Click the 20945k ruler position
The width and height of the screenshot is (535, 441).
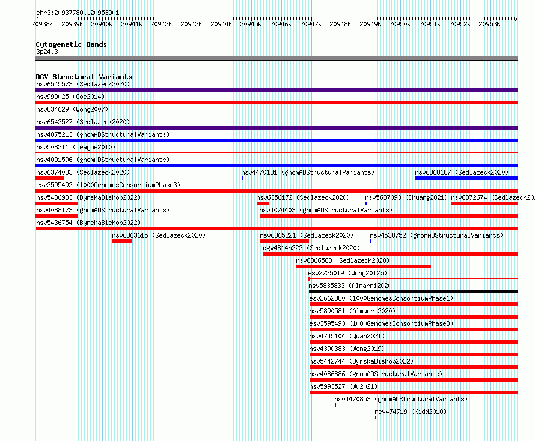[x=251, y=24]
